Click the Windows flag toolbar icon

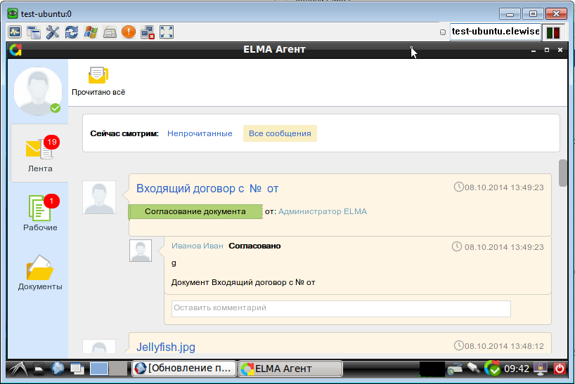coord(91,32)
